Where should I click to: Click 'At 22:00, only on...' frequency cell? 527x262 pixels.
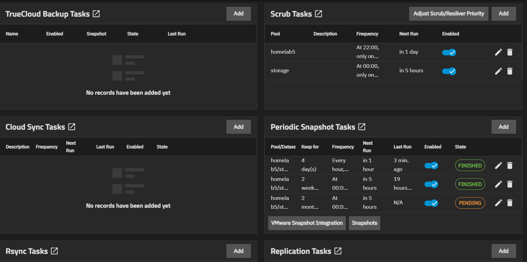[x=368, y=52]
